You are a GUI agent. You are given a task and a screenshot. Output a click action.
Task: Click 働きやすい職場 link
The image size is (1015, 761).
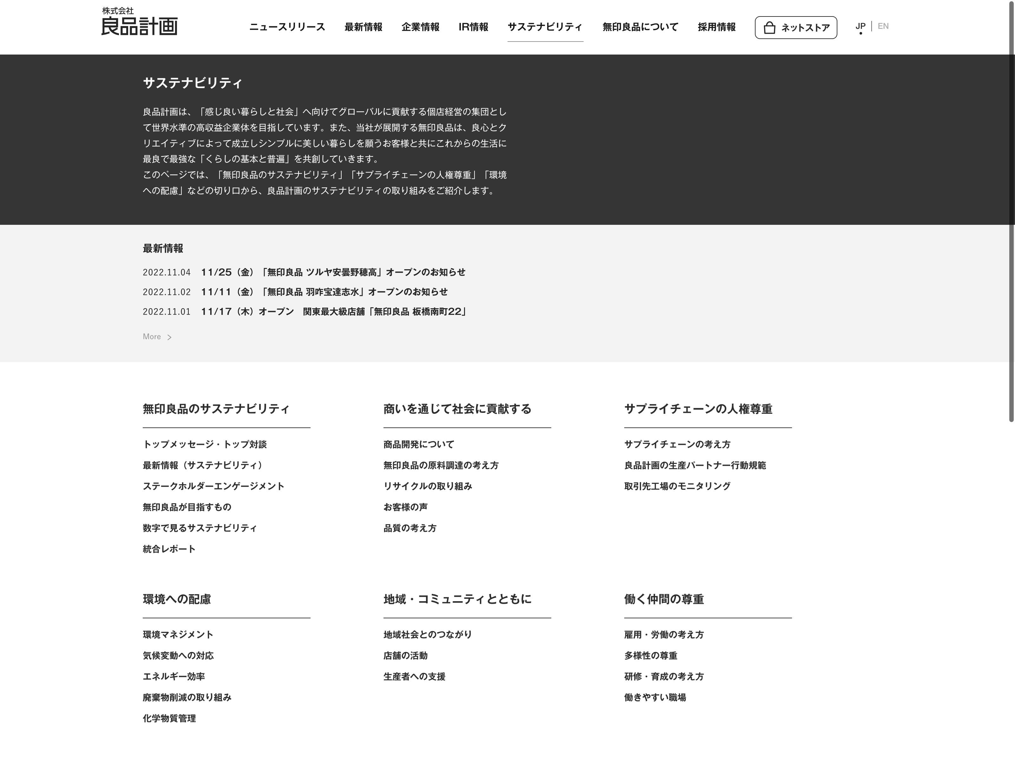click(x=655, y=697)
